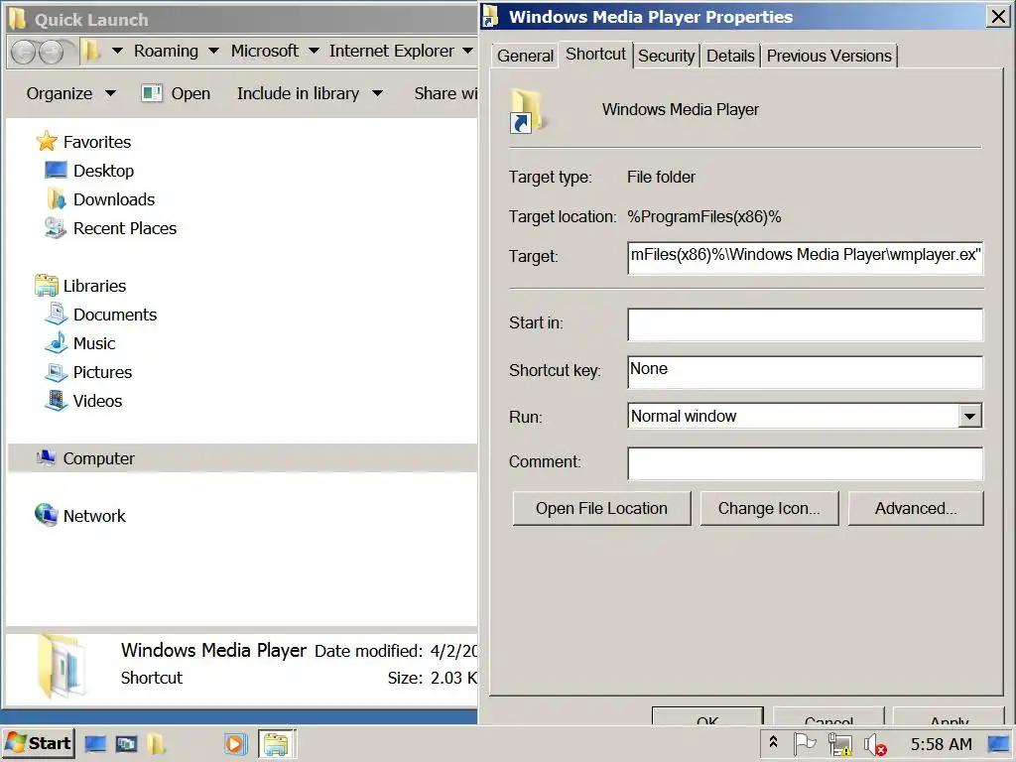Click the Documents library icon
Viewport: 1016px width, 762px height.
(x=56, y=315)
